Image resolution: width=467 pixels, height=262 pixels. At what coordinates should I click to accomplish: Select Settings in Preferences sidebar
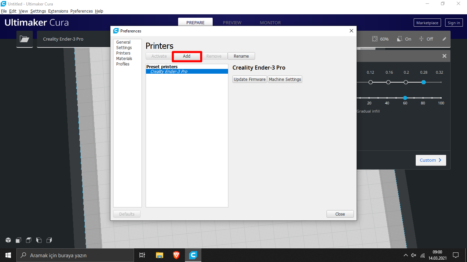(x=124, y=48)
